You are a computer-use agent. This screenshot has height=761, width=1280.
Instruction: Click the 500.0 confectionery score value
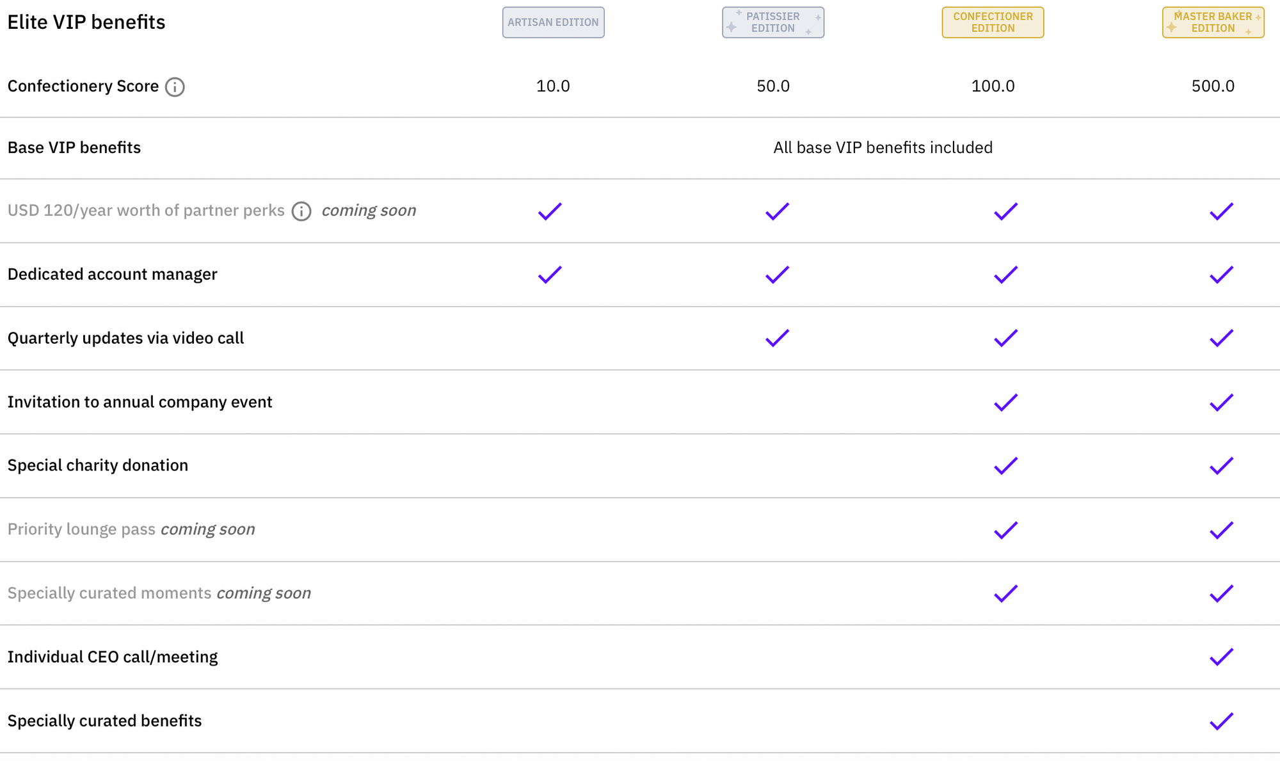pyautogui.click(x=1213, y=86)
